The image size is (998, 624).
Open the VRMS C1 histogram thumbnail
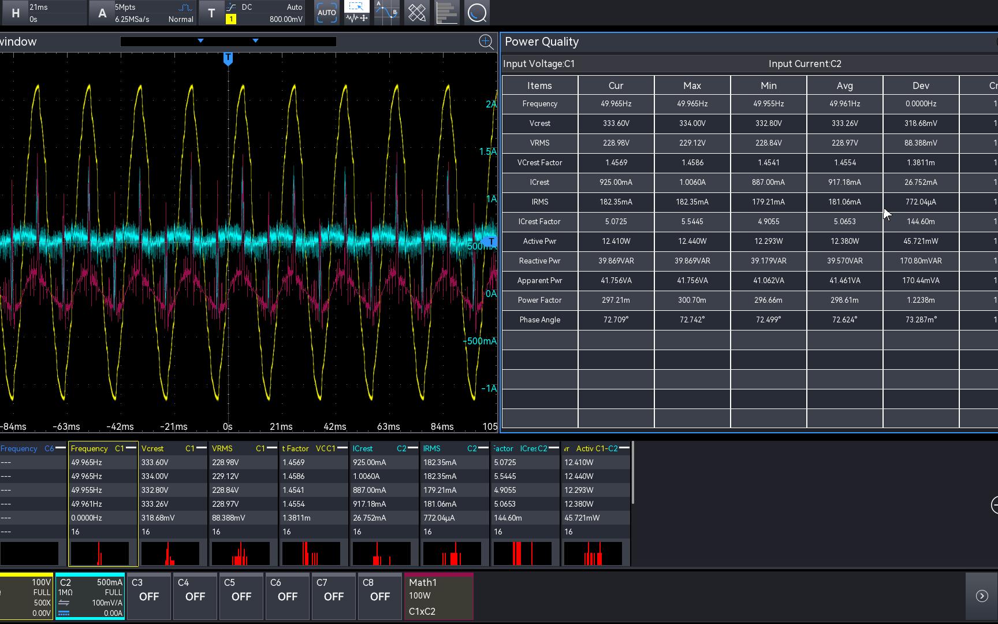pyautogui.click(x=240, y=554)
